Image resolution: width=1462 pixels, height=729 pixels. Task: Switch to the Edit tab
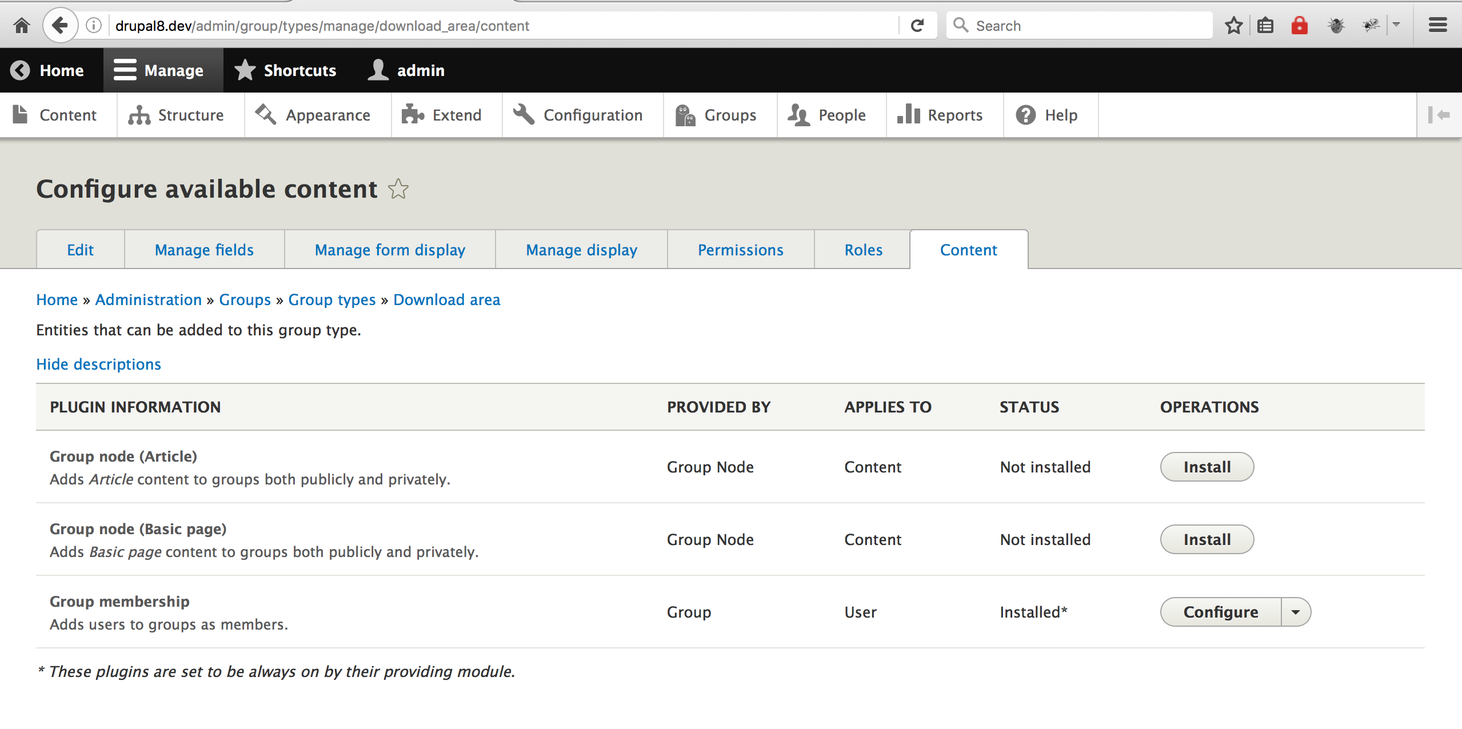80,250
